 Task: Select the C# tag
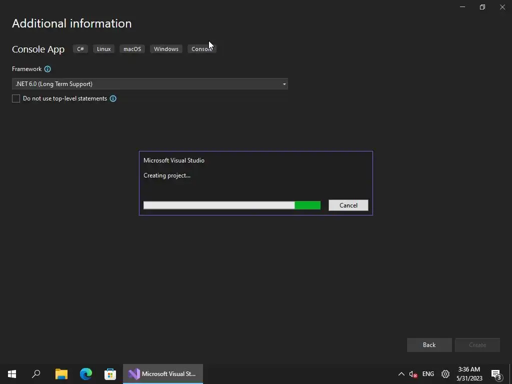point(80,49)
